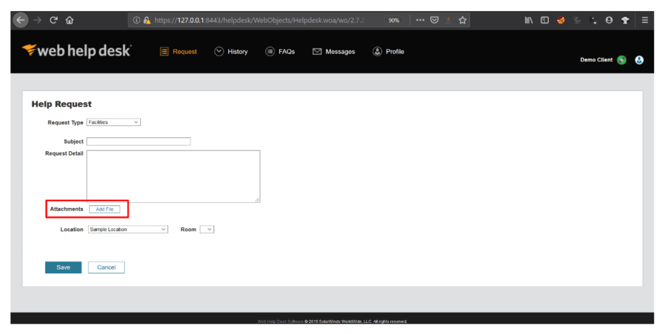Click the Attachments label
The image size is (662, 334).
tap(67, 209)
